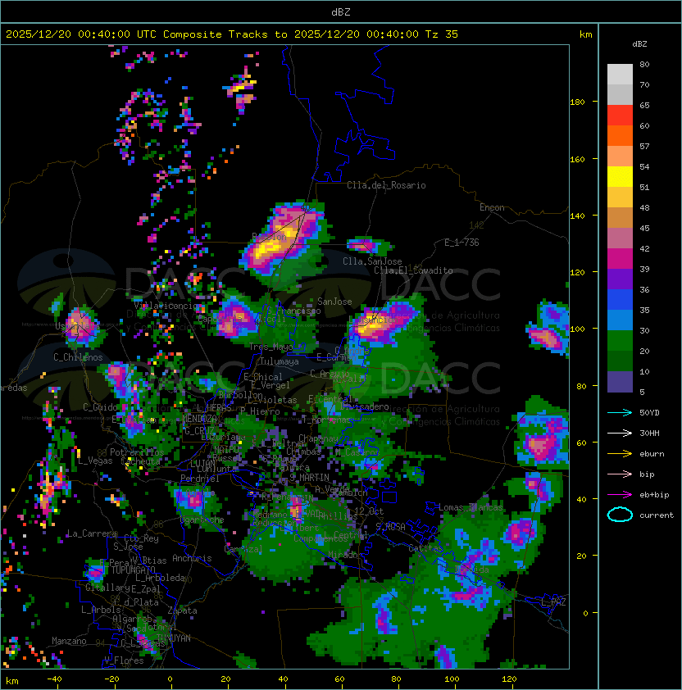This screenshot has height=690, width=682.
Task: Click the Clla.El_Cavadito label on map
Action: click(x=413, y=270)
